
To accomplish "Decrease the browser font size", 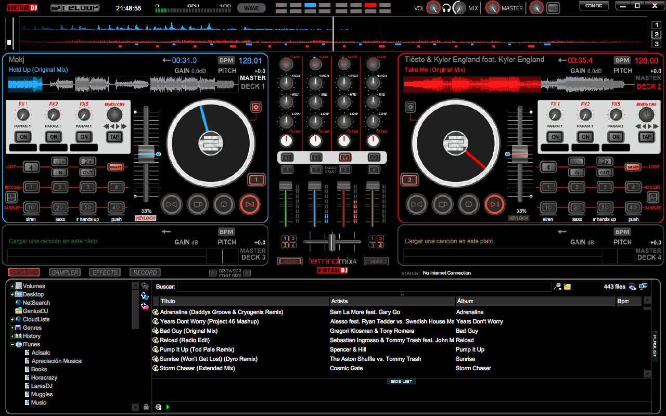I will pos(212,273).
